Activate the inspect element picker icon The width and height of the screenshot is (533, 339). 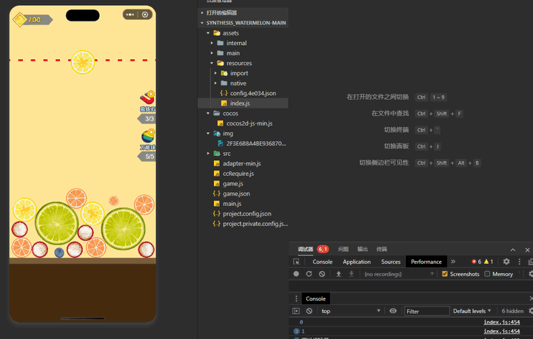tap(296, 261)
